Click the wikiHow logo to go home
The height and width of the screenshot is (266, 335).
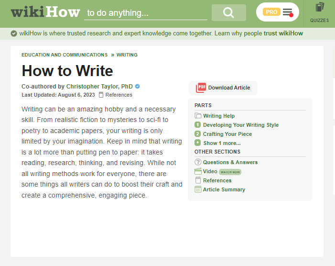[45, 12]
